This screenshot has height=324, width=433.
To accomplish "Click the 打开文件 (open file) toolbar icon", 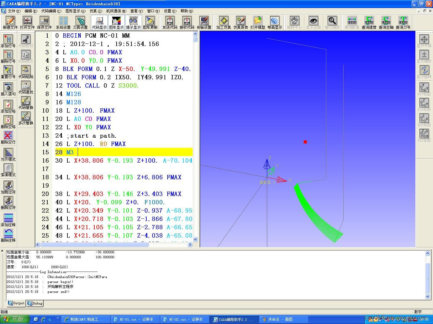I will [x=27, y=23].
